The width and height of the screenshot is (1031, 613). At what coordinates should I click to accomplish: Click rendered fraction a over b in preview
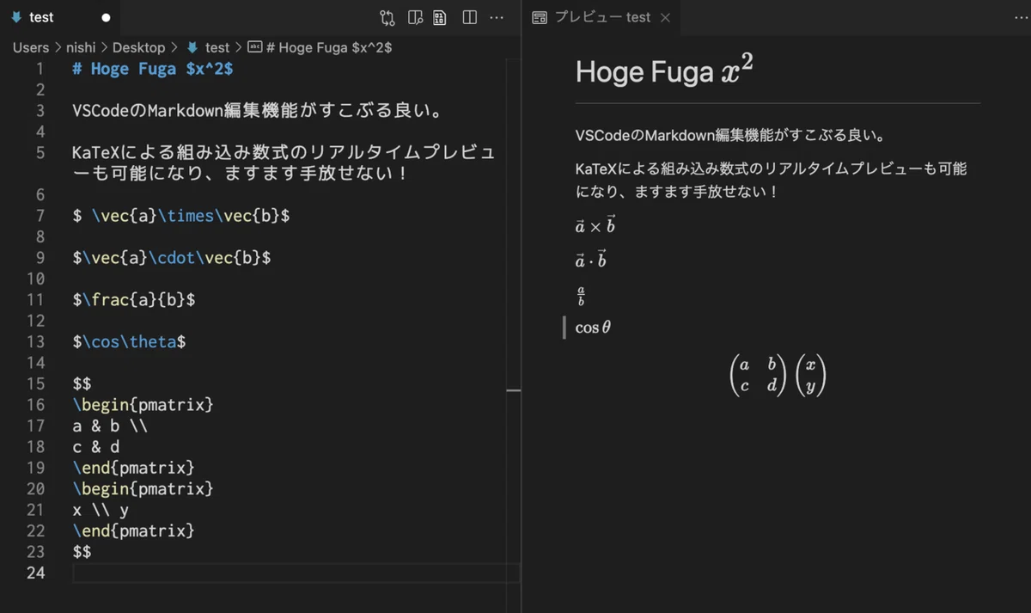click(x=581, y=296)
